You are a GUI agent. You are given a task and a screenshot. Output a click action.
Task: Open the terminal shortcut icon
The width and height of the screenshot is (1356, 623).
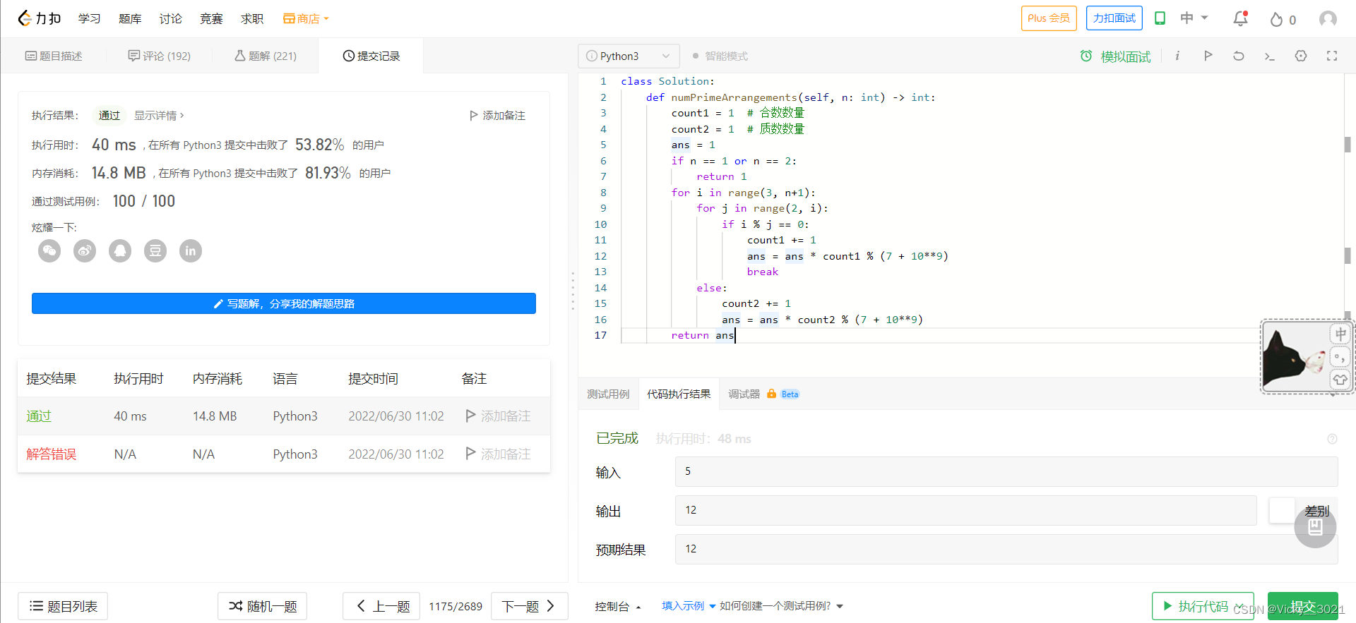click(x=1269, y=56)
